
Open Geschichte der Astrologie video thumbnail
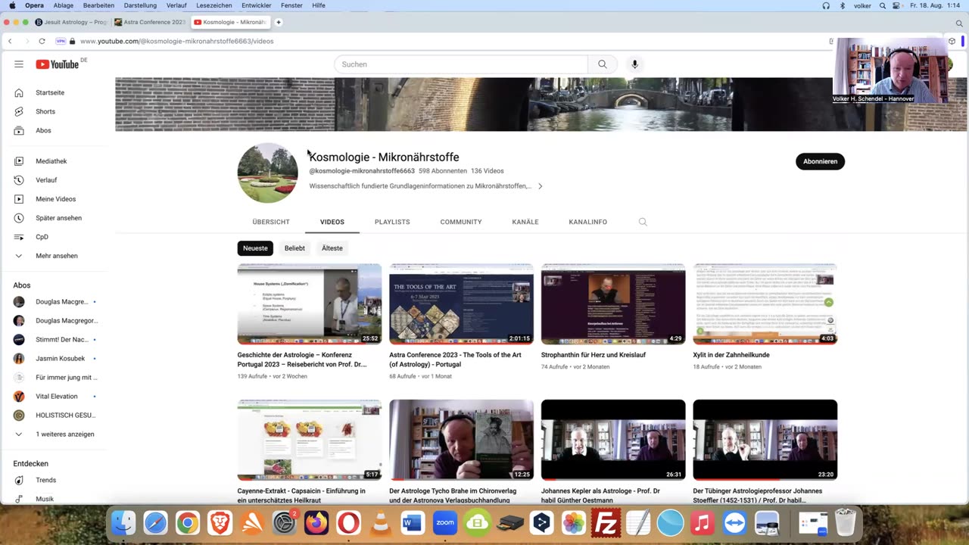(310, 304)
